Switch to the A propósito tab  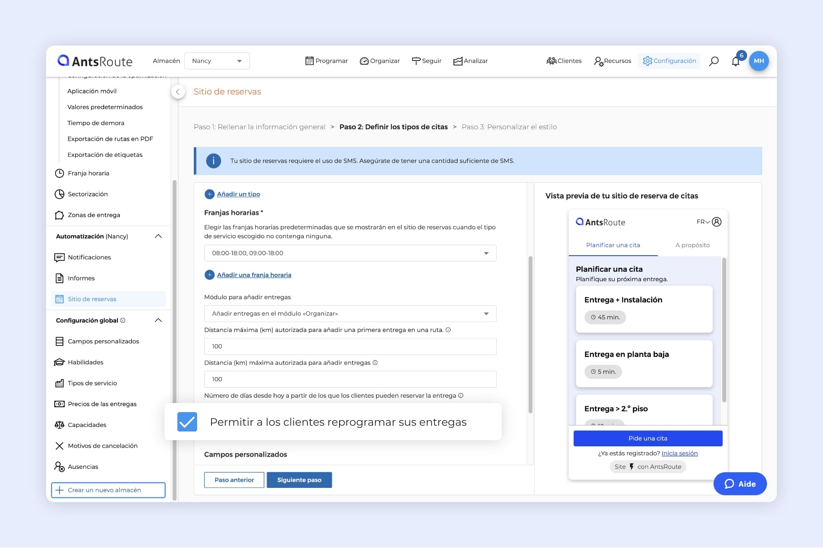point(692,245)
